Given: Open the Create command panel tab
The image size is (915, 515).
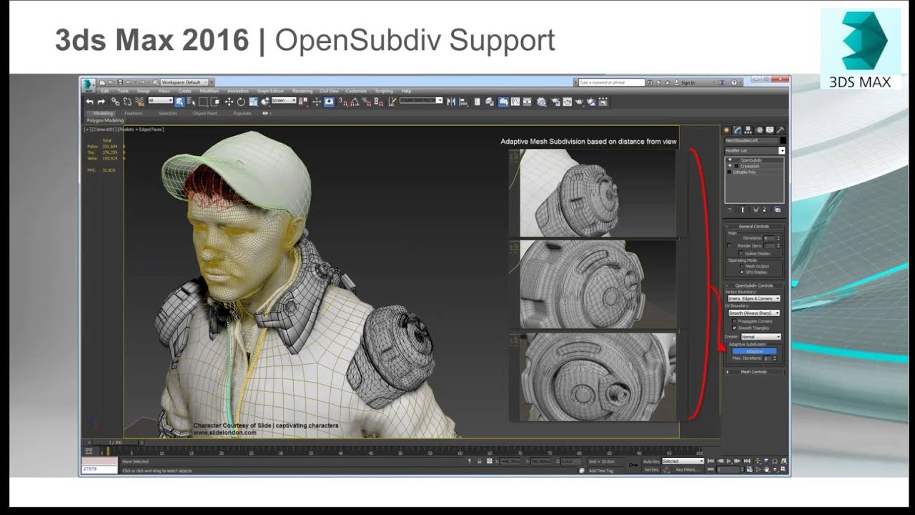Looking at the screenshot, I should [726, 129].
